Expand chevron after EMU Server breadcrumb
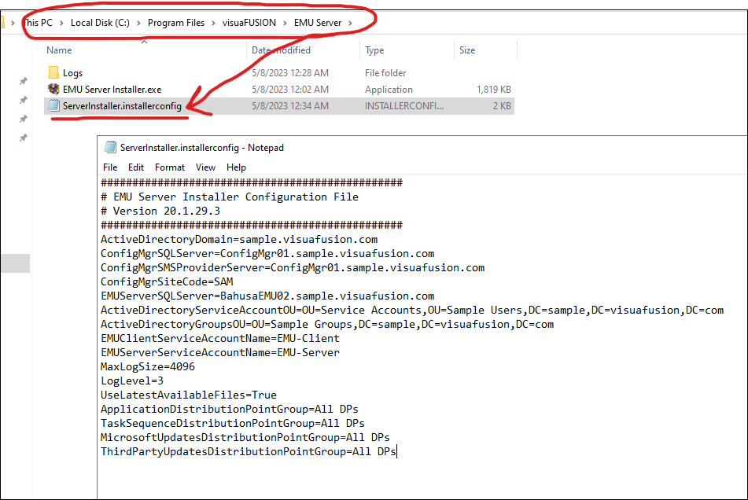The height and width of the screenshot is (500, 748). [x=351, y=23]
